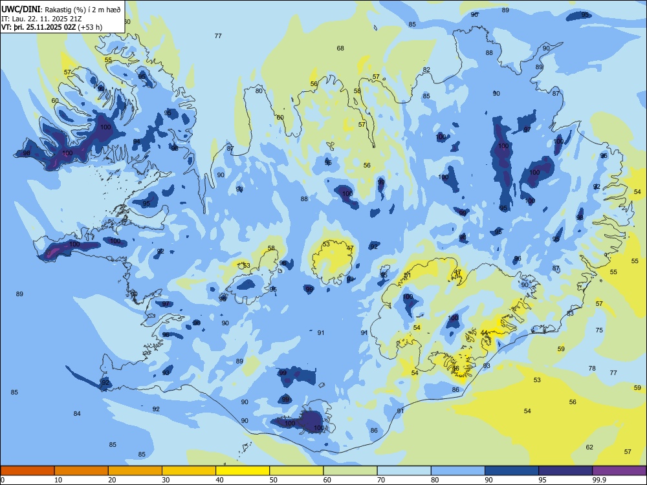Choose the 70–80 pale blue legend swatch

tap(404, 471)
